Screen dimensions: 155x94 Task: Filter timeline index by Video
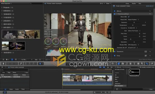pyautogui.click(x=11, y=89)
